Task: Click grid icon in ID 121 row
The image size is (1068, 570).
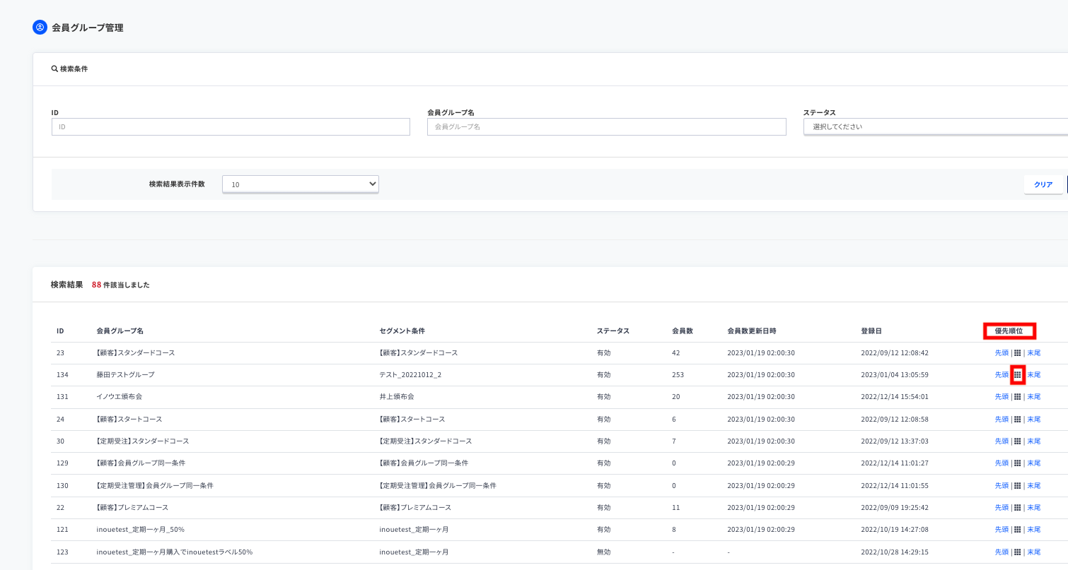Action: [1018, 530]
